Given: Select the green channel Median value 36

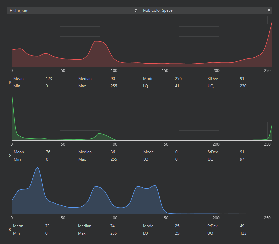Looking at the screenshot, I should 113,152.
